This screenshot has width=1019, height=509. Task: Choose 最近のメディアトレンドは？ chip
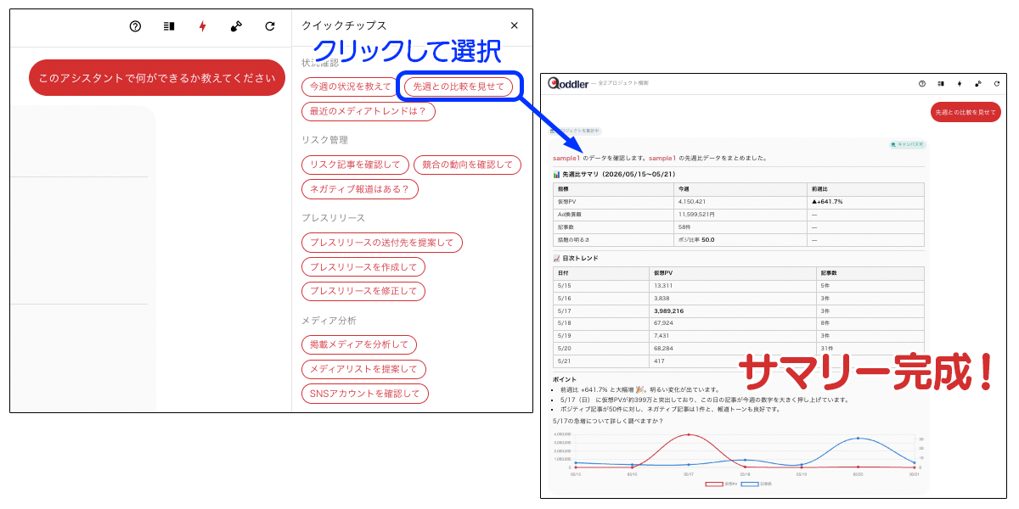[369, 111]
